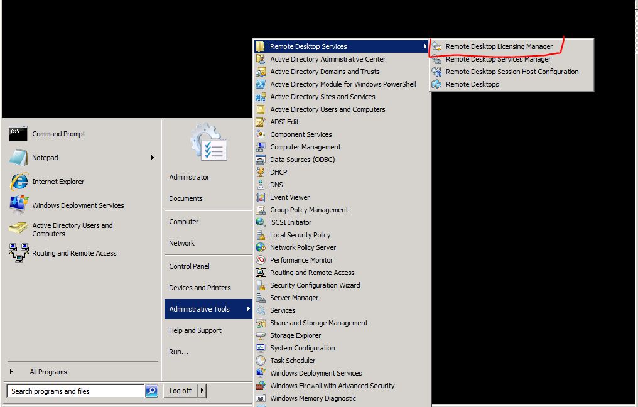
Task: Expand the Remote Desktop Services submenu arrow
Action: (425, 46)
